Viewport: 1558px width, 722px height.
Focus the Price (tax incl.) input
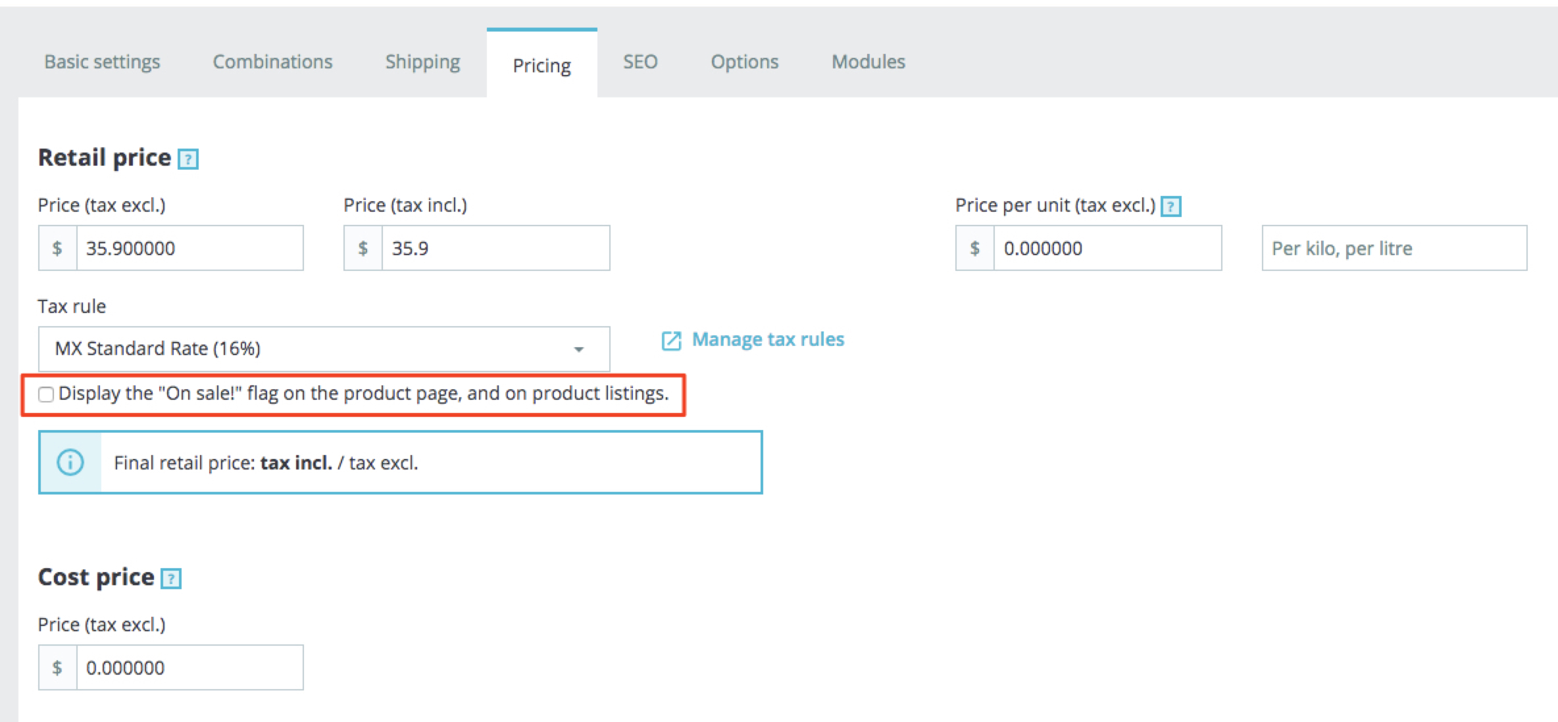[x=495, y=248]
